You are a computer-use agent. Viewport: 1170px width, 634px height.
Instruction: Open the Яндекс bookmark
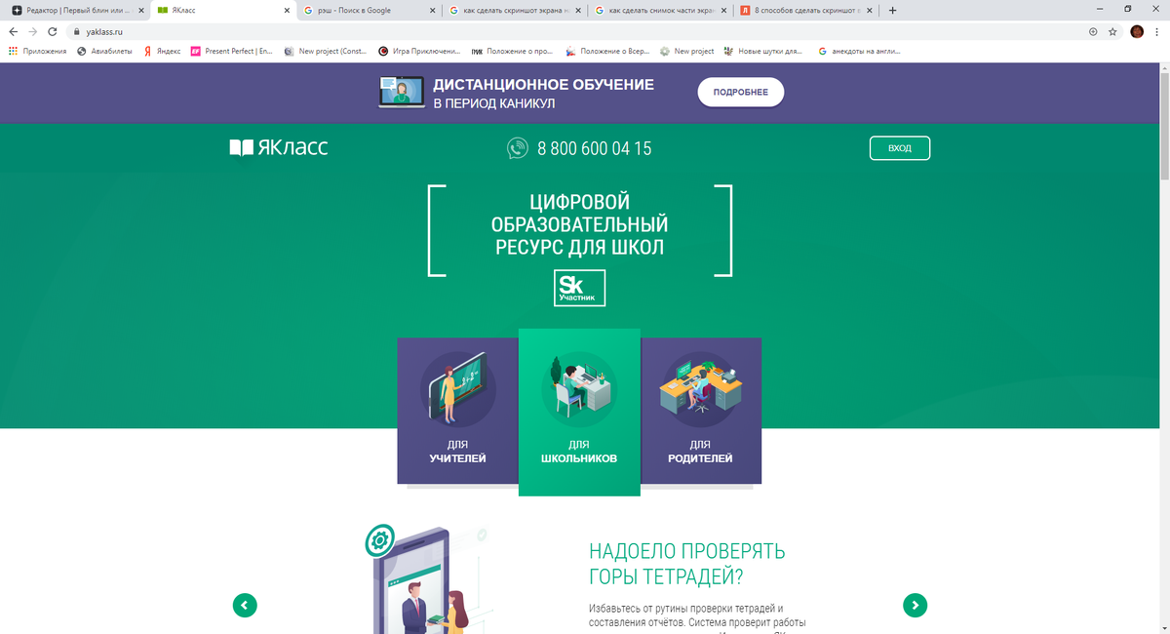coord(162,51)
